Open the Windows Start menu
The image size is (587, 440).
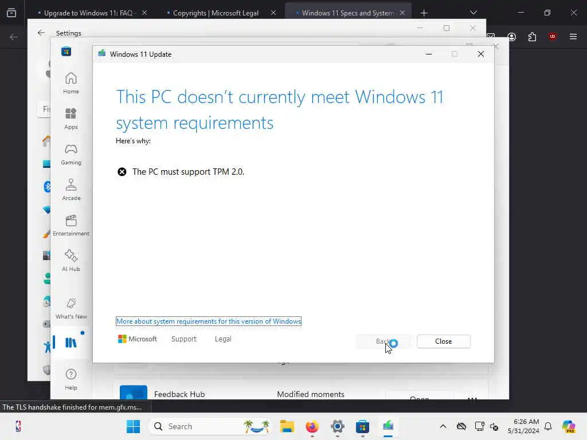[x=133, y=426]
